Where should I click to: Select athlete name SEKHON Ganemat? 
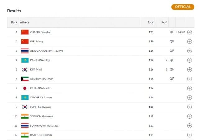click(41, 116)
